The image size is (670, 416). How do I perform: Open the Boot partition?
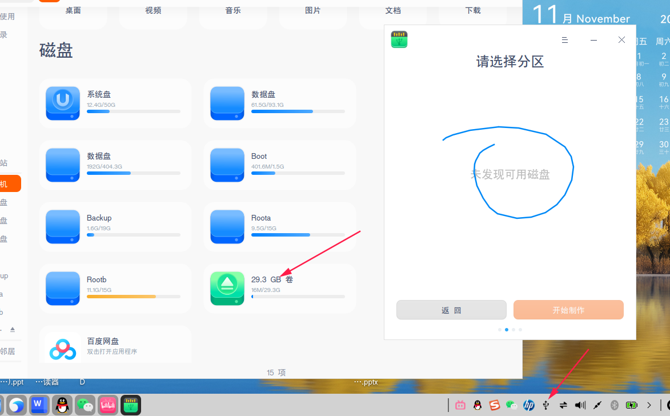(x=279, y=165)
